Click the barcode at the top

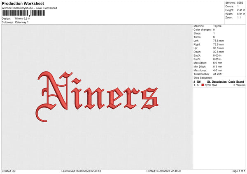click(x=23, y=13)
